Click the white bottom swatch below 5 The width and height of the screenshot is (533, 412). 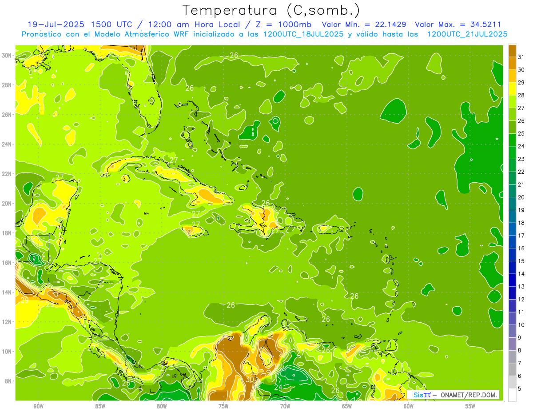click(512, 395)
